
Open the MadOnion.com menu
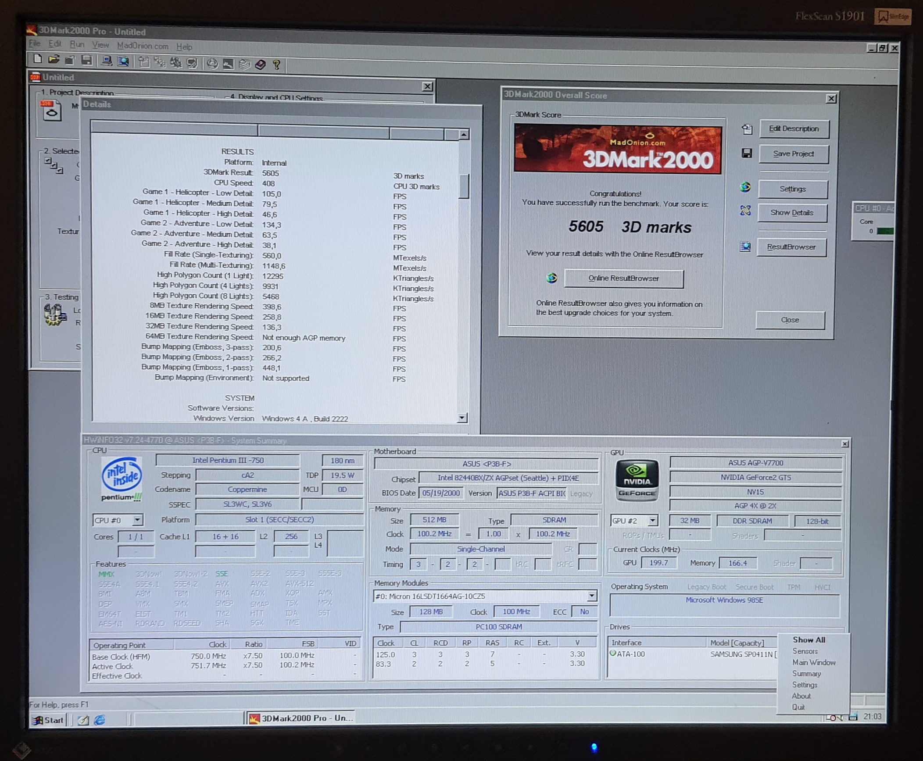coord(143,46)
